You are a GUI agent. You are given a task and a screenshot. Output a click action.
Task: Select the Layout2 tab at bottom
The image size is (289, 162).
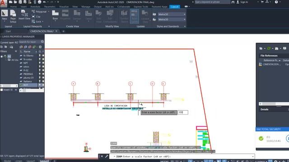click(45, 161)
